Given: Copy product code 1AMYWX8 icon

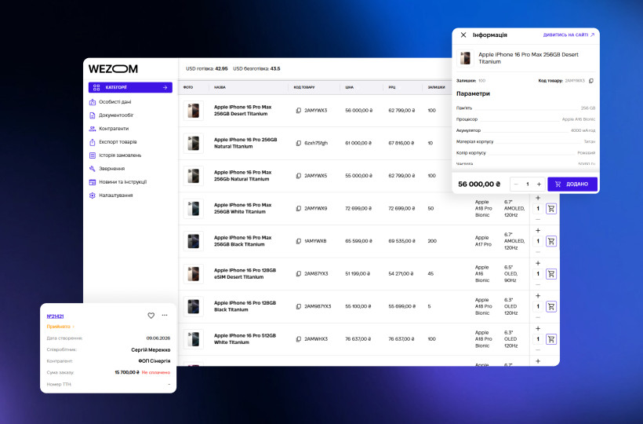Looking at the screenshot, I should click(299, 241).
